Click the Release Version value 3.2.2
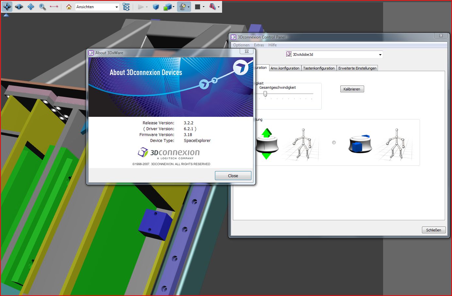The width and height of the screenshot is (452, 296). click(x=188, y=123)
